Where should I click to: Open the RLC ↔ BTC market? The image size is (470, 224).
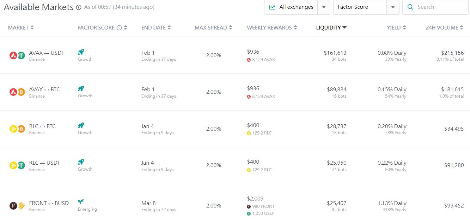tap(42, 126)
